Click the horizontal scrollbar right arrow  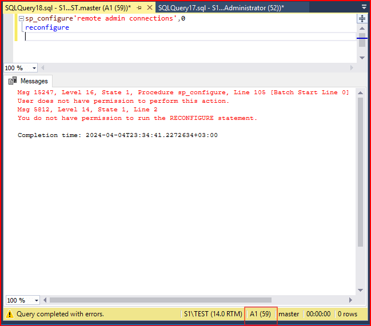pyautogui.click(x=351, y=300)
